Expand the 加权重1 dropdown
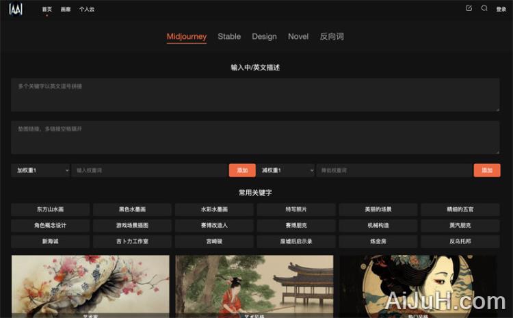This screenshot has width=513, height=318. [x=40, y=170]
